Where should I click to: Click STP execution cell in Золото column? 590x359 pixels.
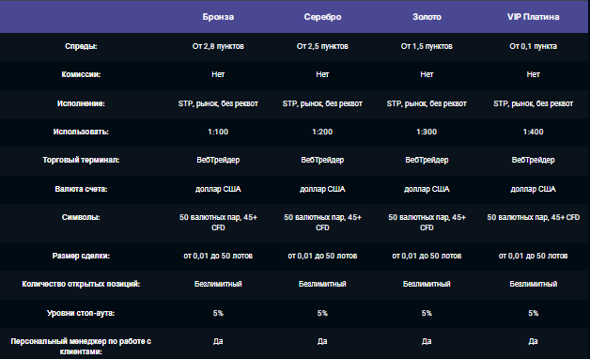tap(427, 103)
